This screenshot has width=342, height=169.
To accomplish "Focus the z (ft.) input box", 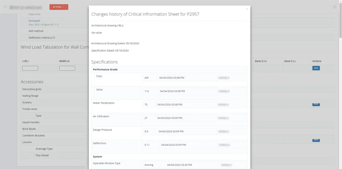I will click(x=30, y=68).
